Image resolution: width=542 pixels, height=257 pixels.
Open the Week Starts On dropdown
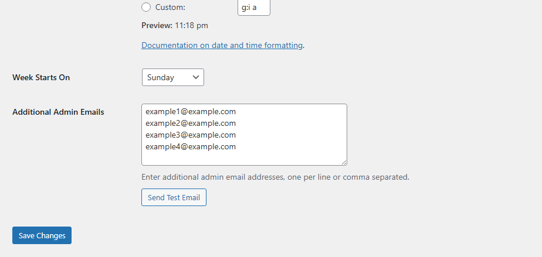[x=172, y=77]
